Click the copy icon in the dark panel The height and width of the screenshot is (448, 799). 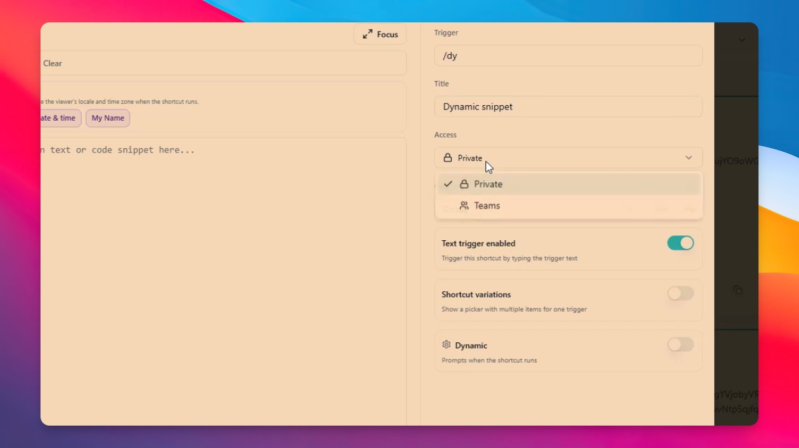[x=738, y=291]
